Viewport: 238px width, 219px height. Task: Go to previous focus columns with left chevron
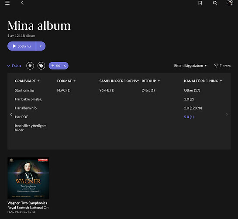click(11, 114)
